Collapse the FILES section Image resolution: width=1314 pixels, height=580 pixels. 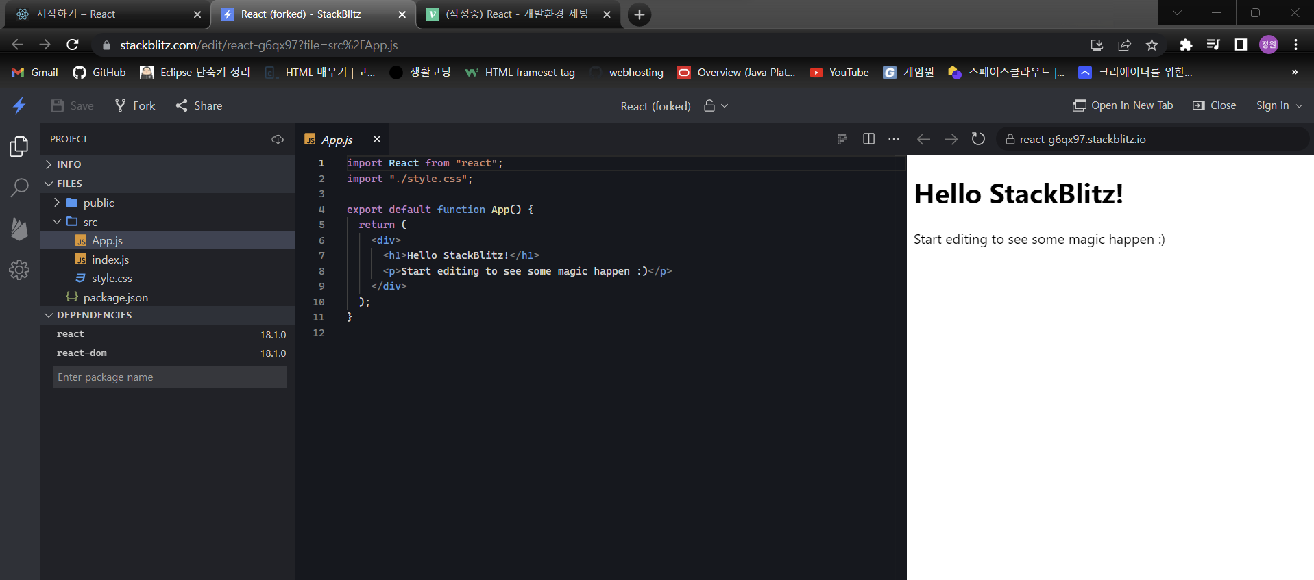click(x=167, y=184)
